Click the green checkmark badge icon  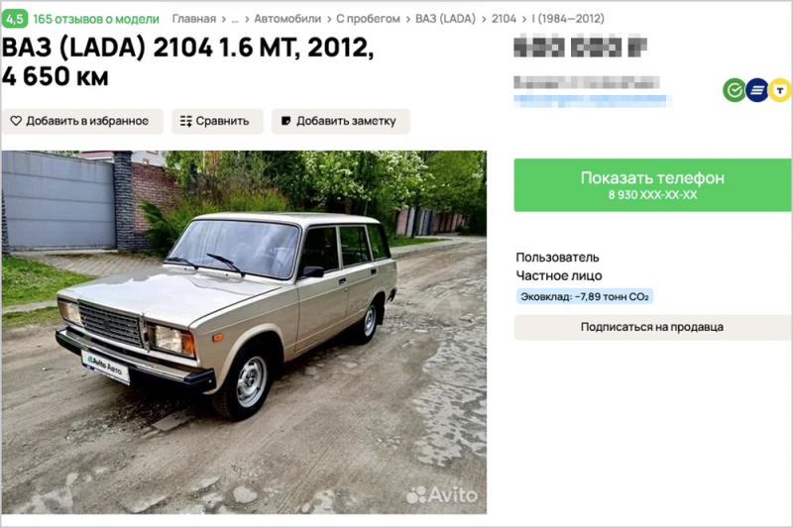pos(735,90)
